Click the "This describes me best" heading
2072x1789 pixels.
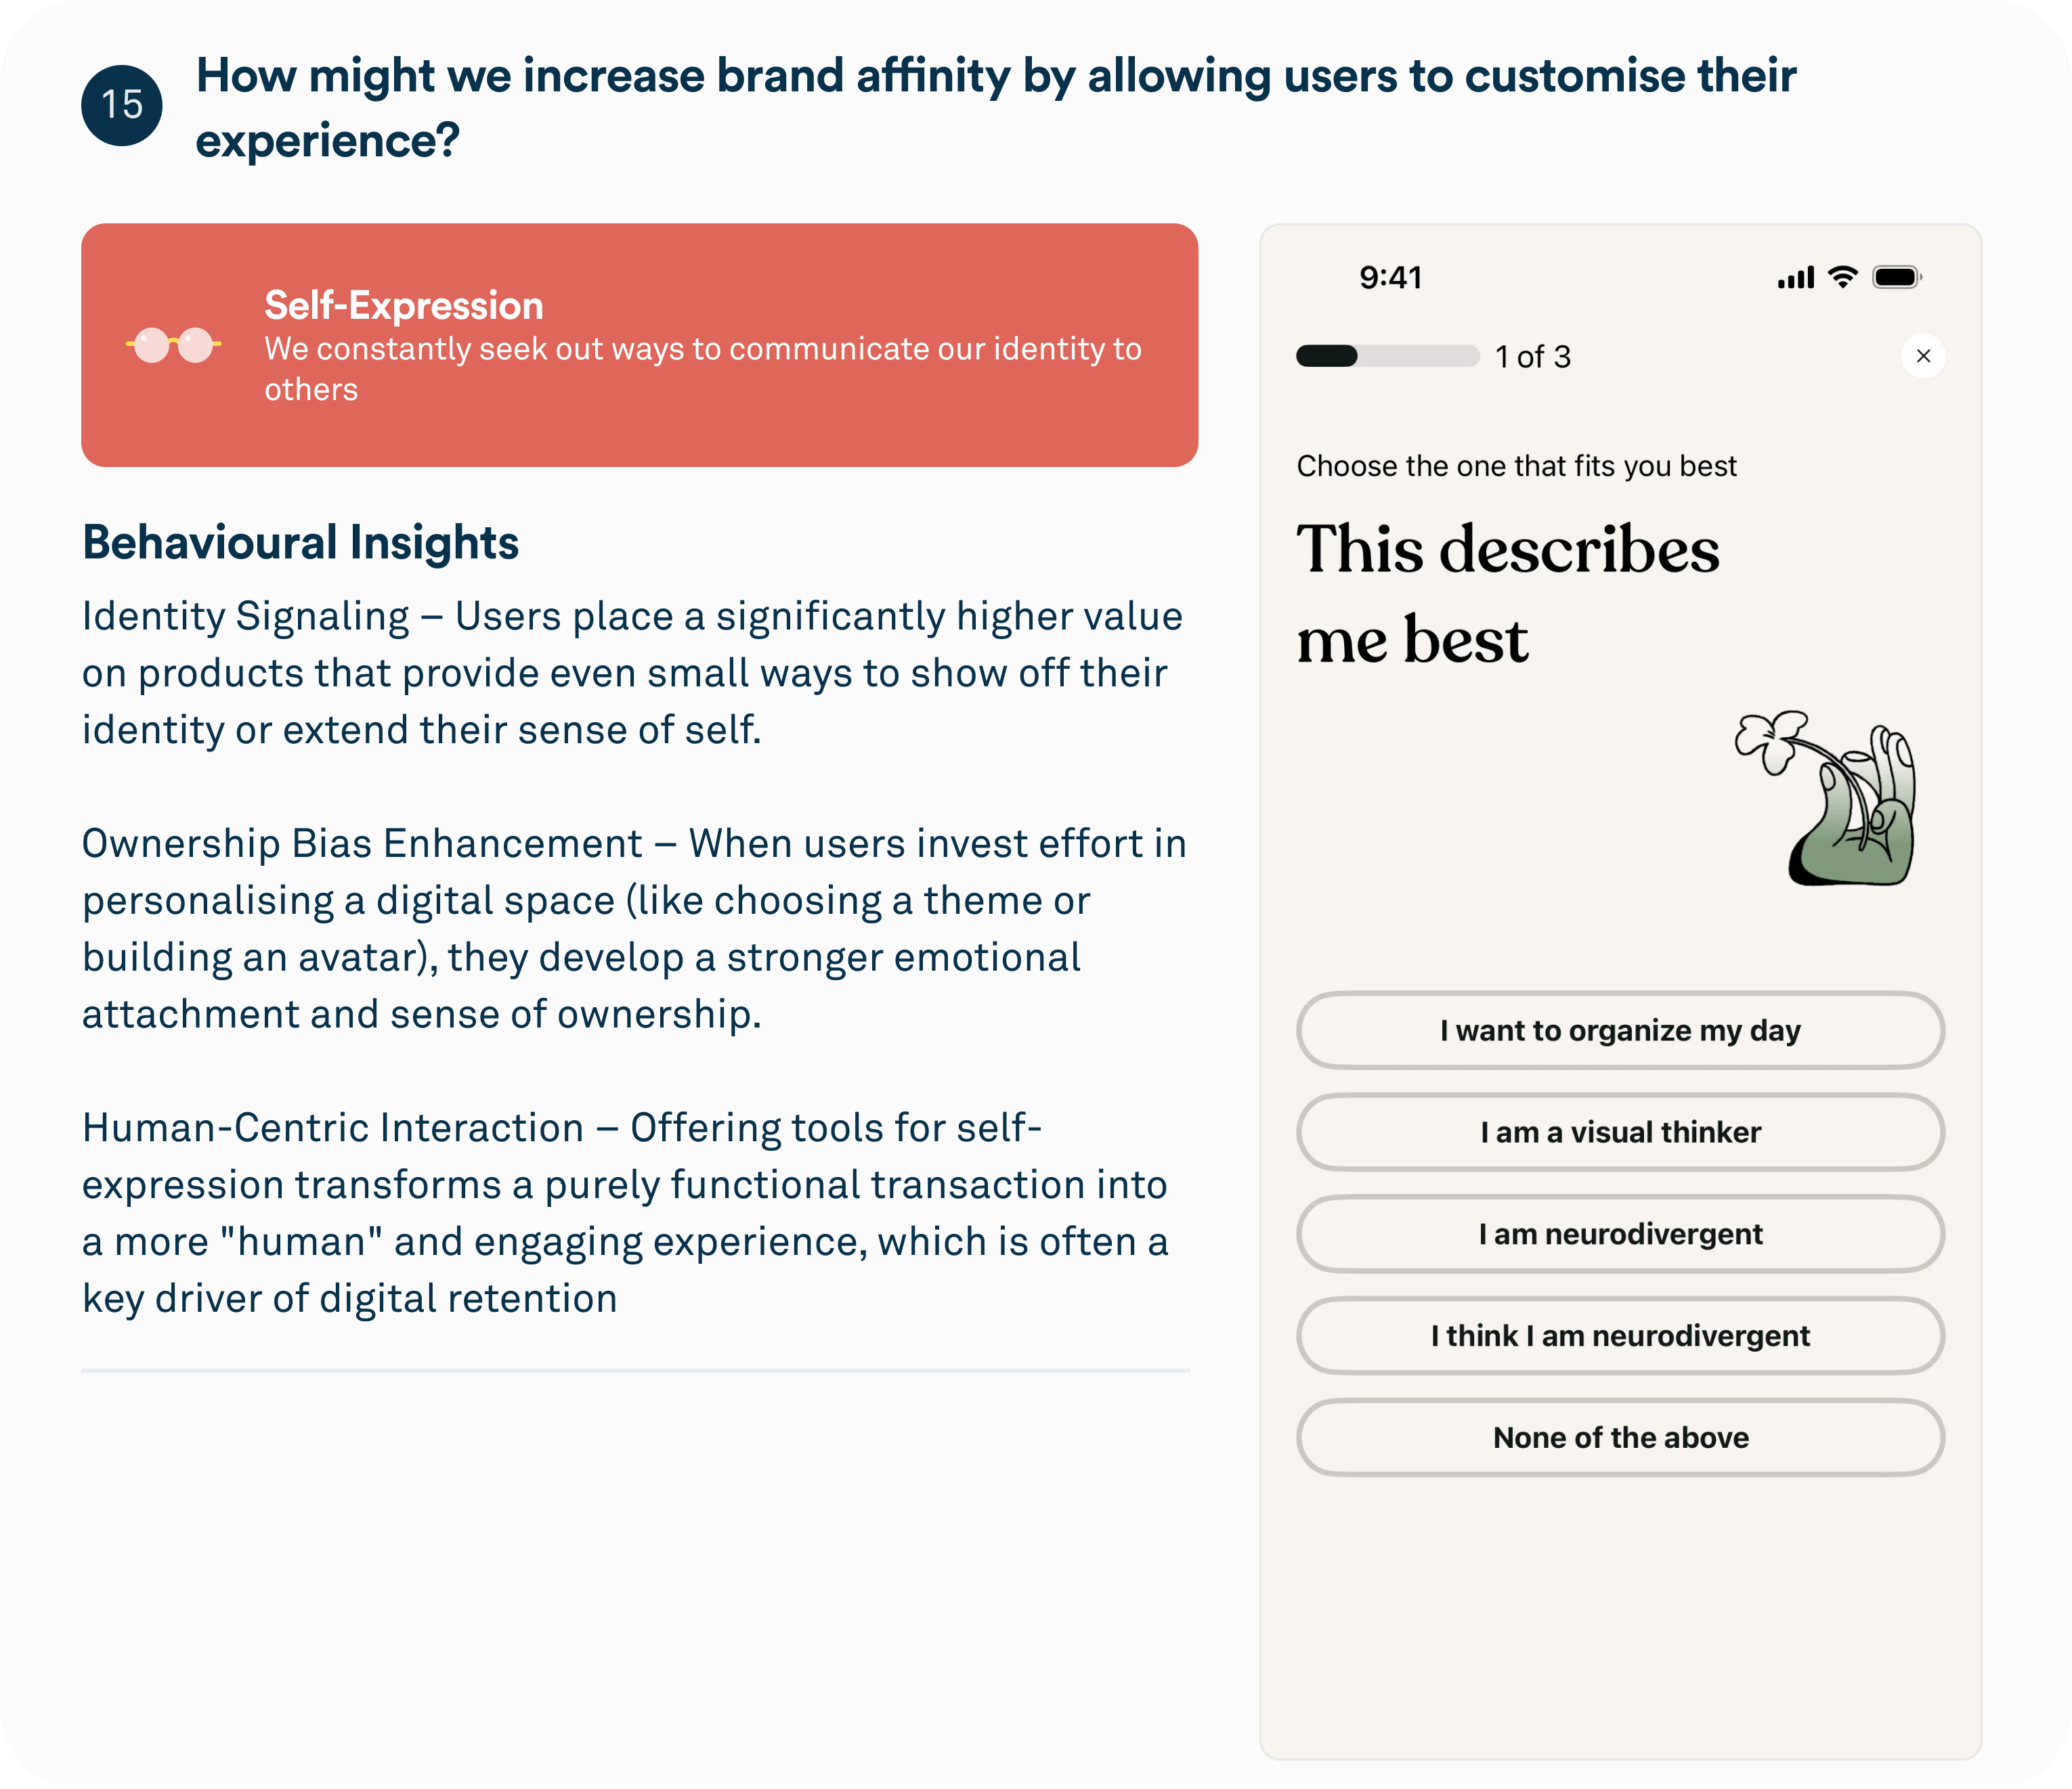point(1507,594)
